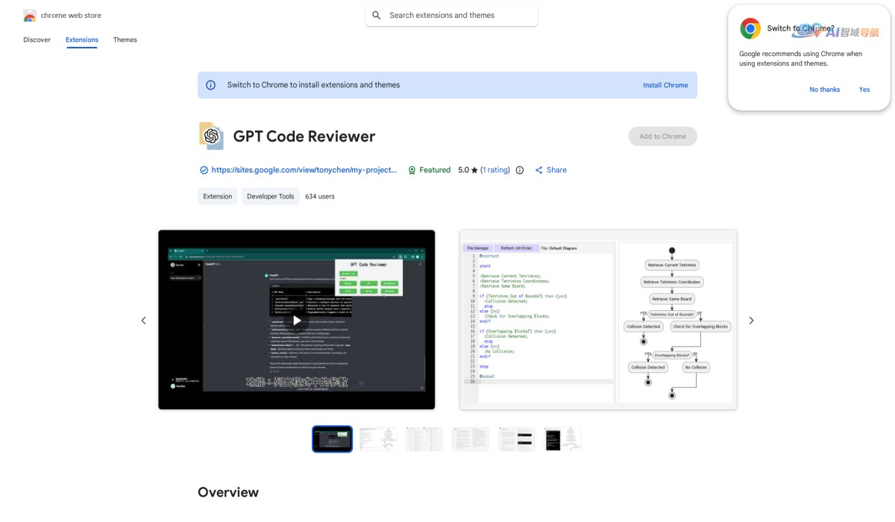Open the rating details info icon
This screenshot has width=895, height=522.
tap(519, 169)
